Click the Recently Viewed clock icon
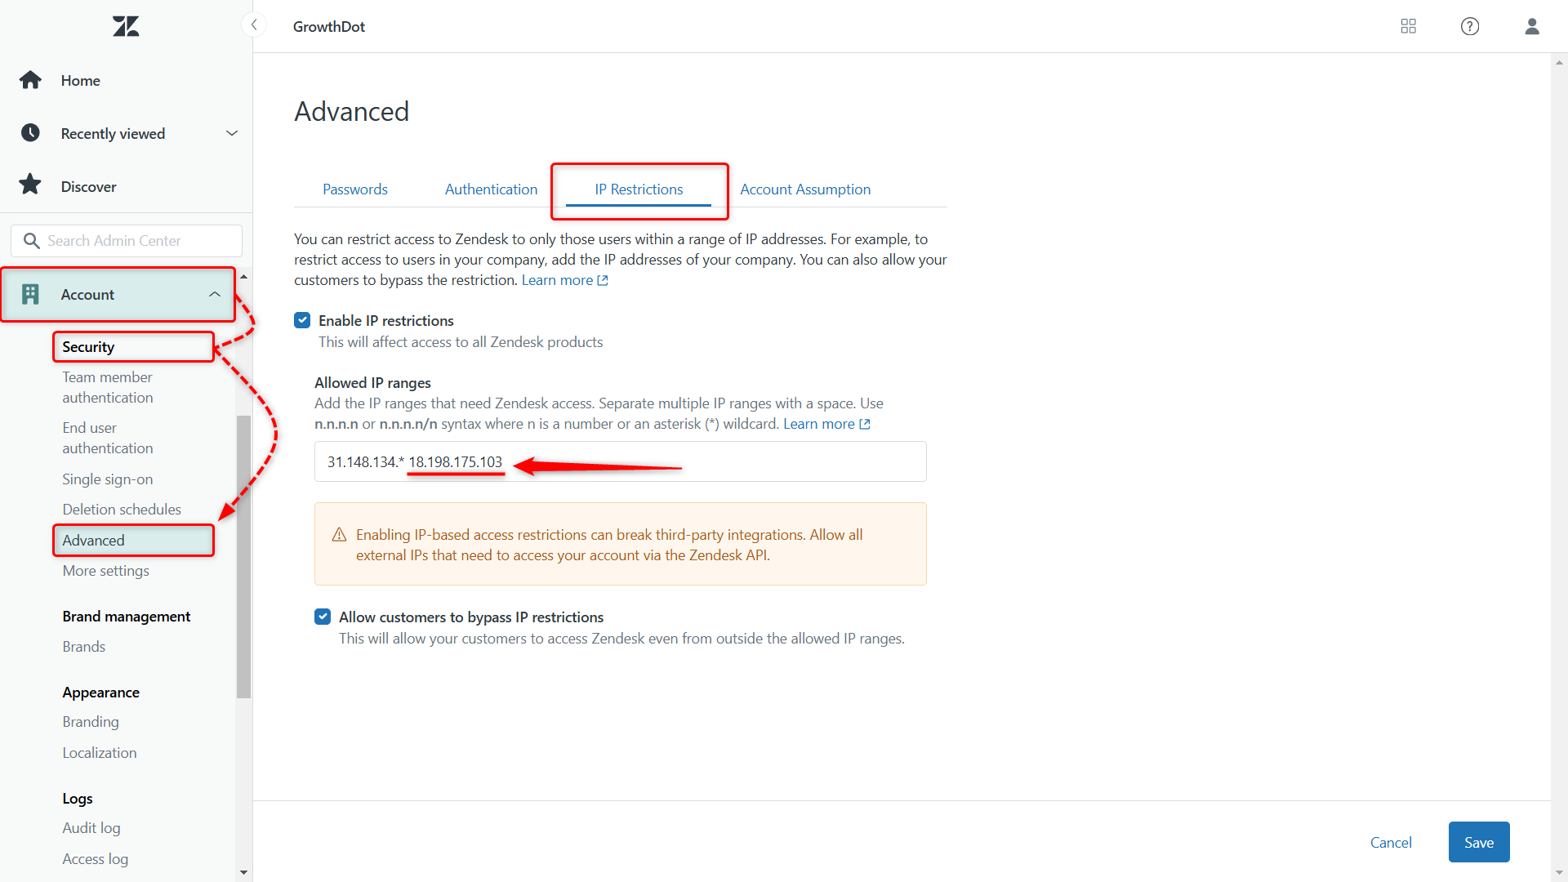The image size is (1568, 882). tap(30, 132)
